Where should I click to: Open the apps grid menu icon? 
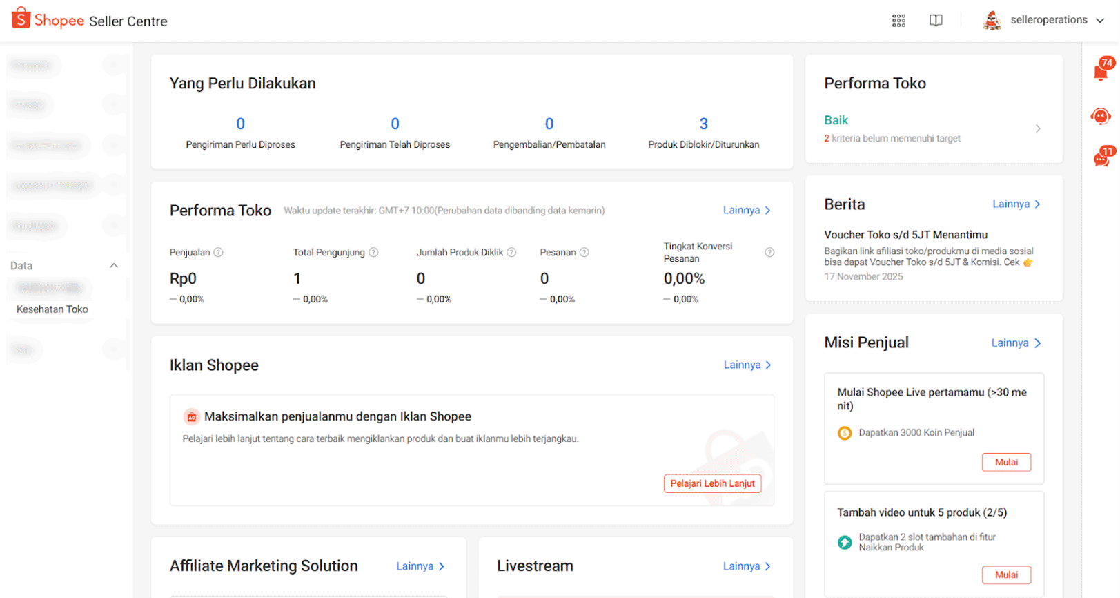coord(898,21)
